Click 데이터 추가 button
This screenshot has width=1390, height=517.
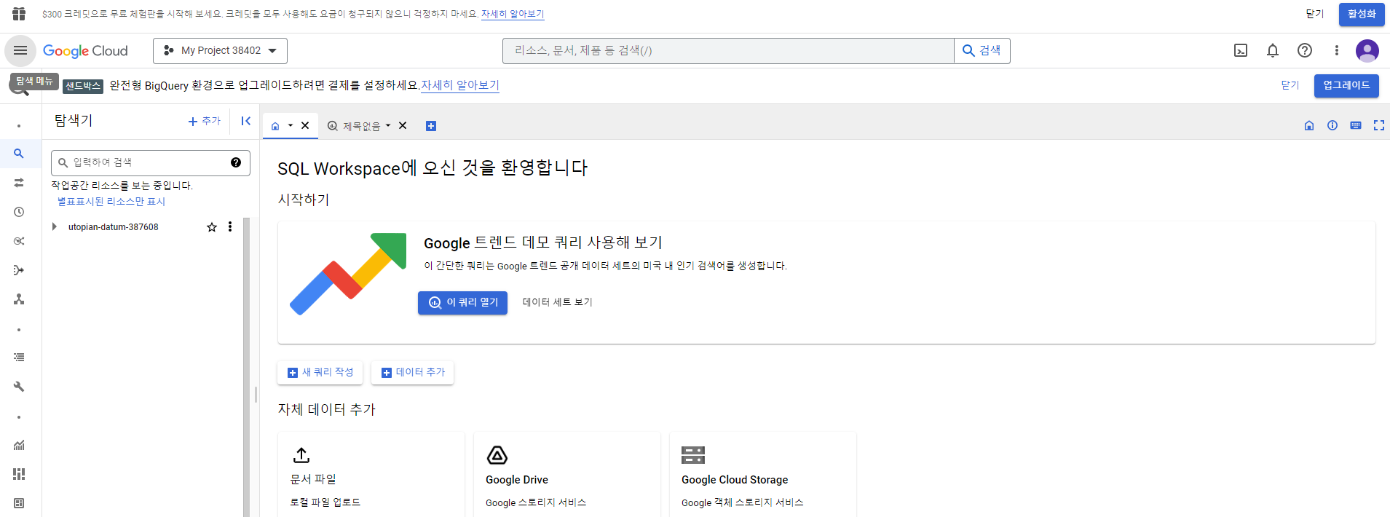click(413, 372)
